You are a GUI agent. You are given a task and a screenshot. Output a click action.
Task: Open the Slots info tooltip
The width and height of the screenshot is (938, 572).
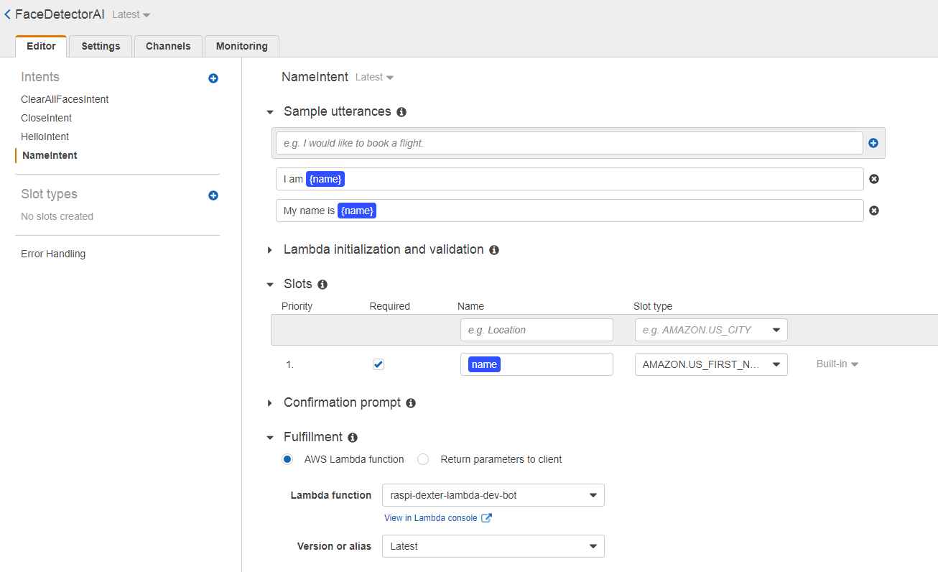click(322, 284)
